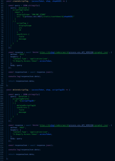The width and height of the screenshot is (115, 161).
Task: Open the graphql.json URL link on line 118
Action: pyautogui.click(x=74, y=125)
